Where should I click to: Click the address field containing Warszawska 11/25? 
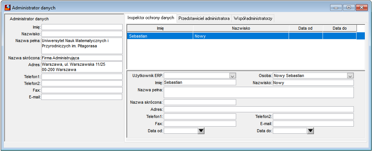(x=82, y=67)
